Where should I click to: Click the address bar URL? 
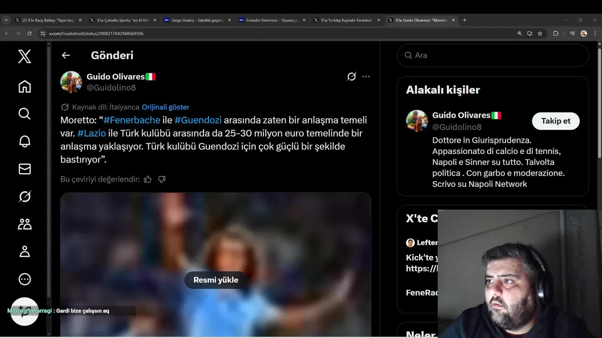pyautogui.click(x=96, y=33)
